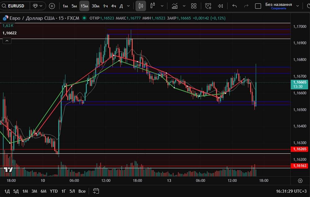Click the EURUSD symbol search button
The width and height of the screenshot is (310, 197).
16,6
